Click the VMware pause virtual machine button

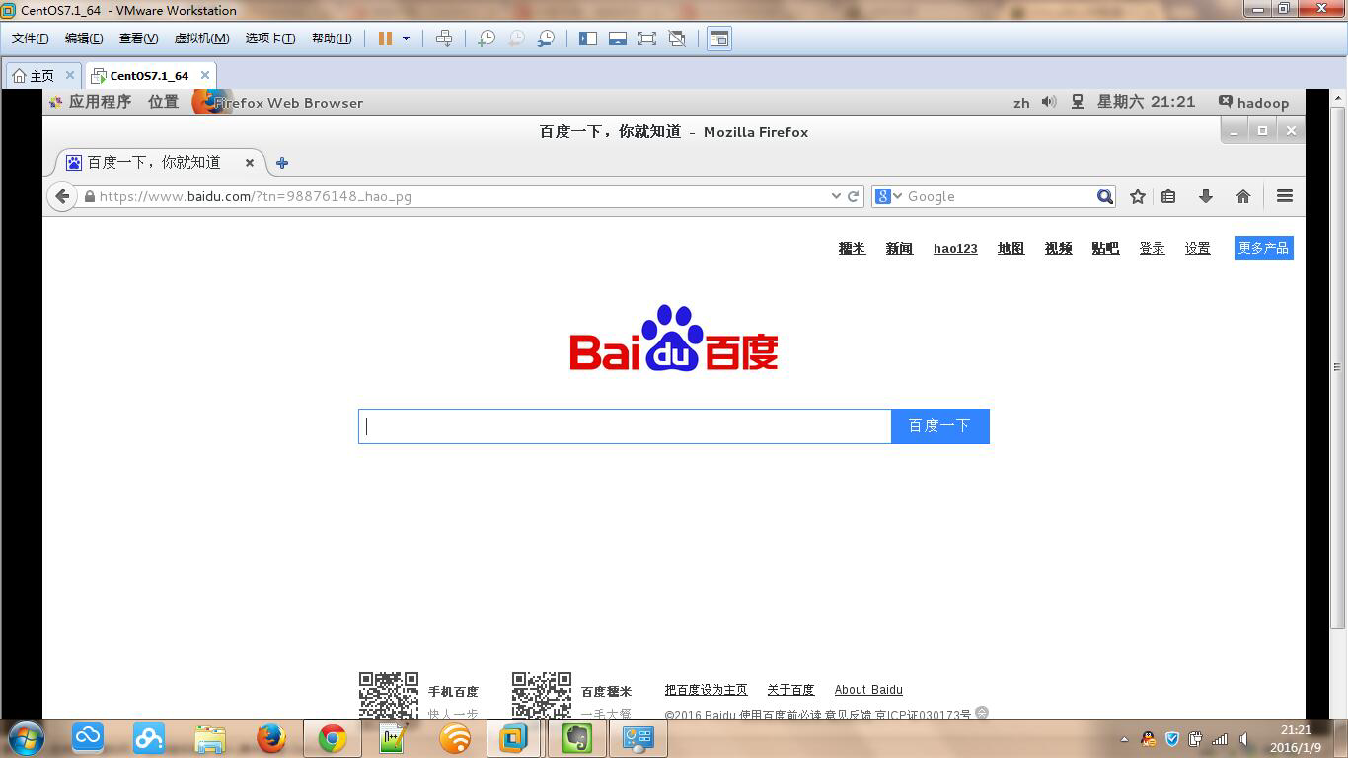coord(385,38)
